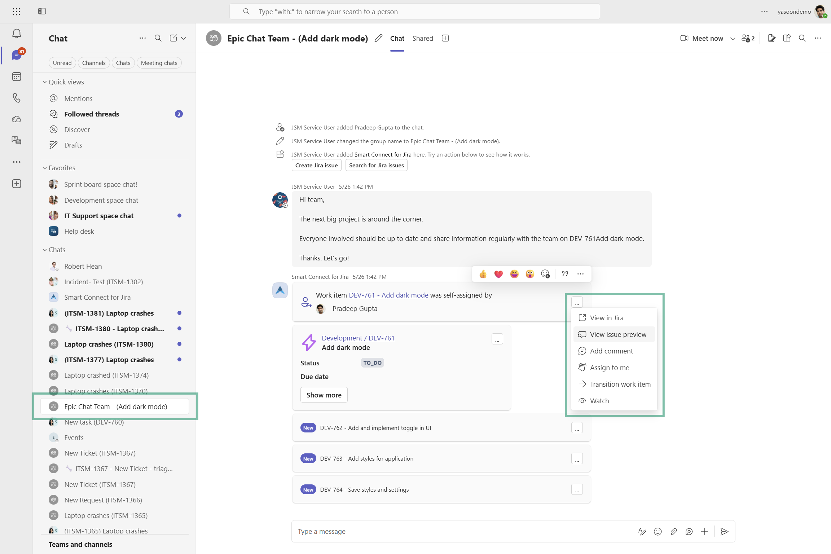Start a new chat compose icon
This screenshot has height=554, width=831.
[173, 38]
